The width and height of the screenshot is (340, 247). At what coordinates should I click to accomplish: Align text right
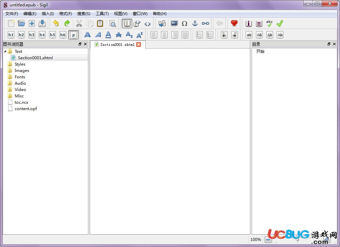click(x=175, y=35)
